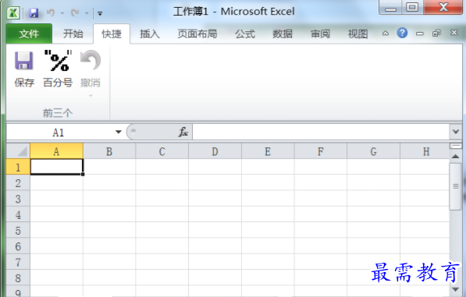Viewport: 466px width, 297px height.
Task: Select row 3 header
Action: tap(18, 199)
